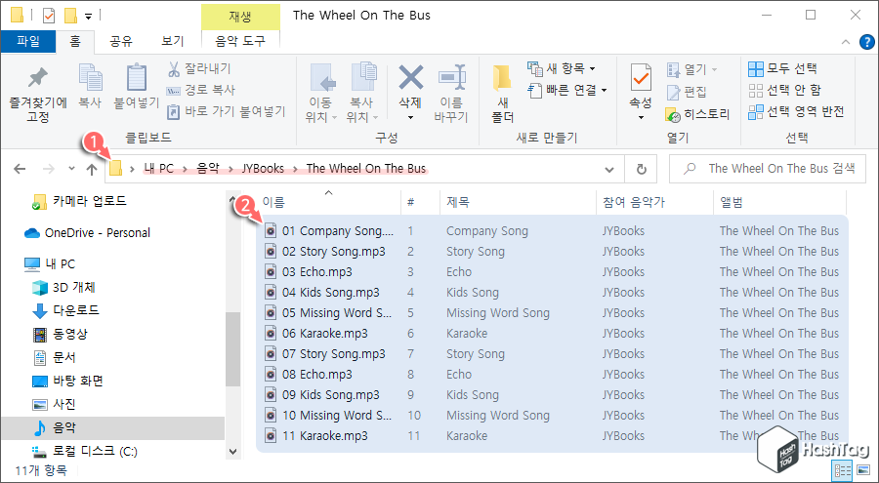Screen dimensions: 879x483
Task: Open 3D 개체 folder in sidebar
Action: (63, 288)
